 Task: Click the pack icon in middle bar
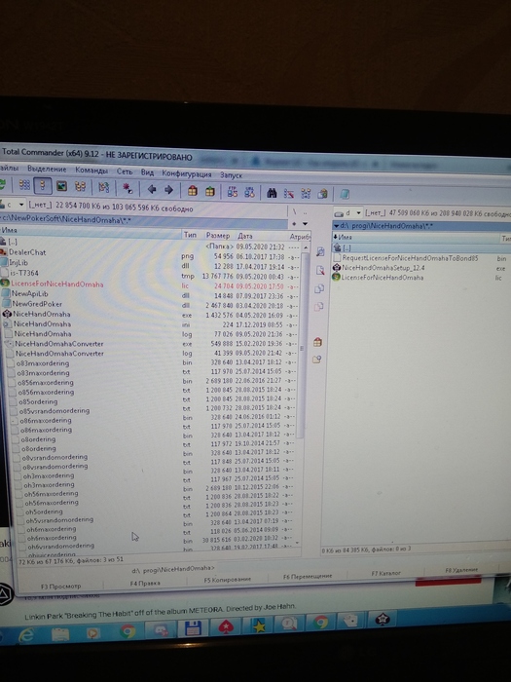coord(317,342)
